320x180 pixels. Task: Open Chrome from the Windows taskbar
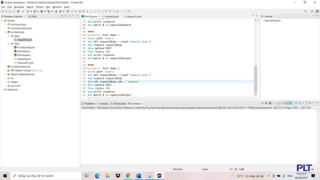pos(128,176)
